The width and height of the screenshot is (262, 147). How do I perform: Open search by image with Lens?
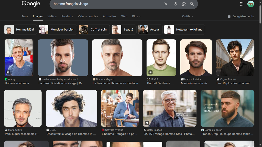[184, 4]
